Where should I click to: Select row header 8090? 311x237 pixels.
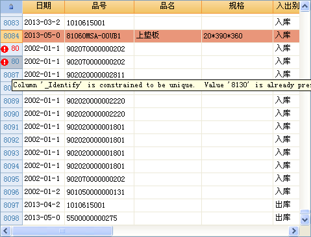tap(11, 114)
